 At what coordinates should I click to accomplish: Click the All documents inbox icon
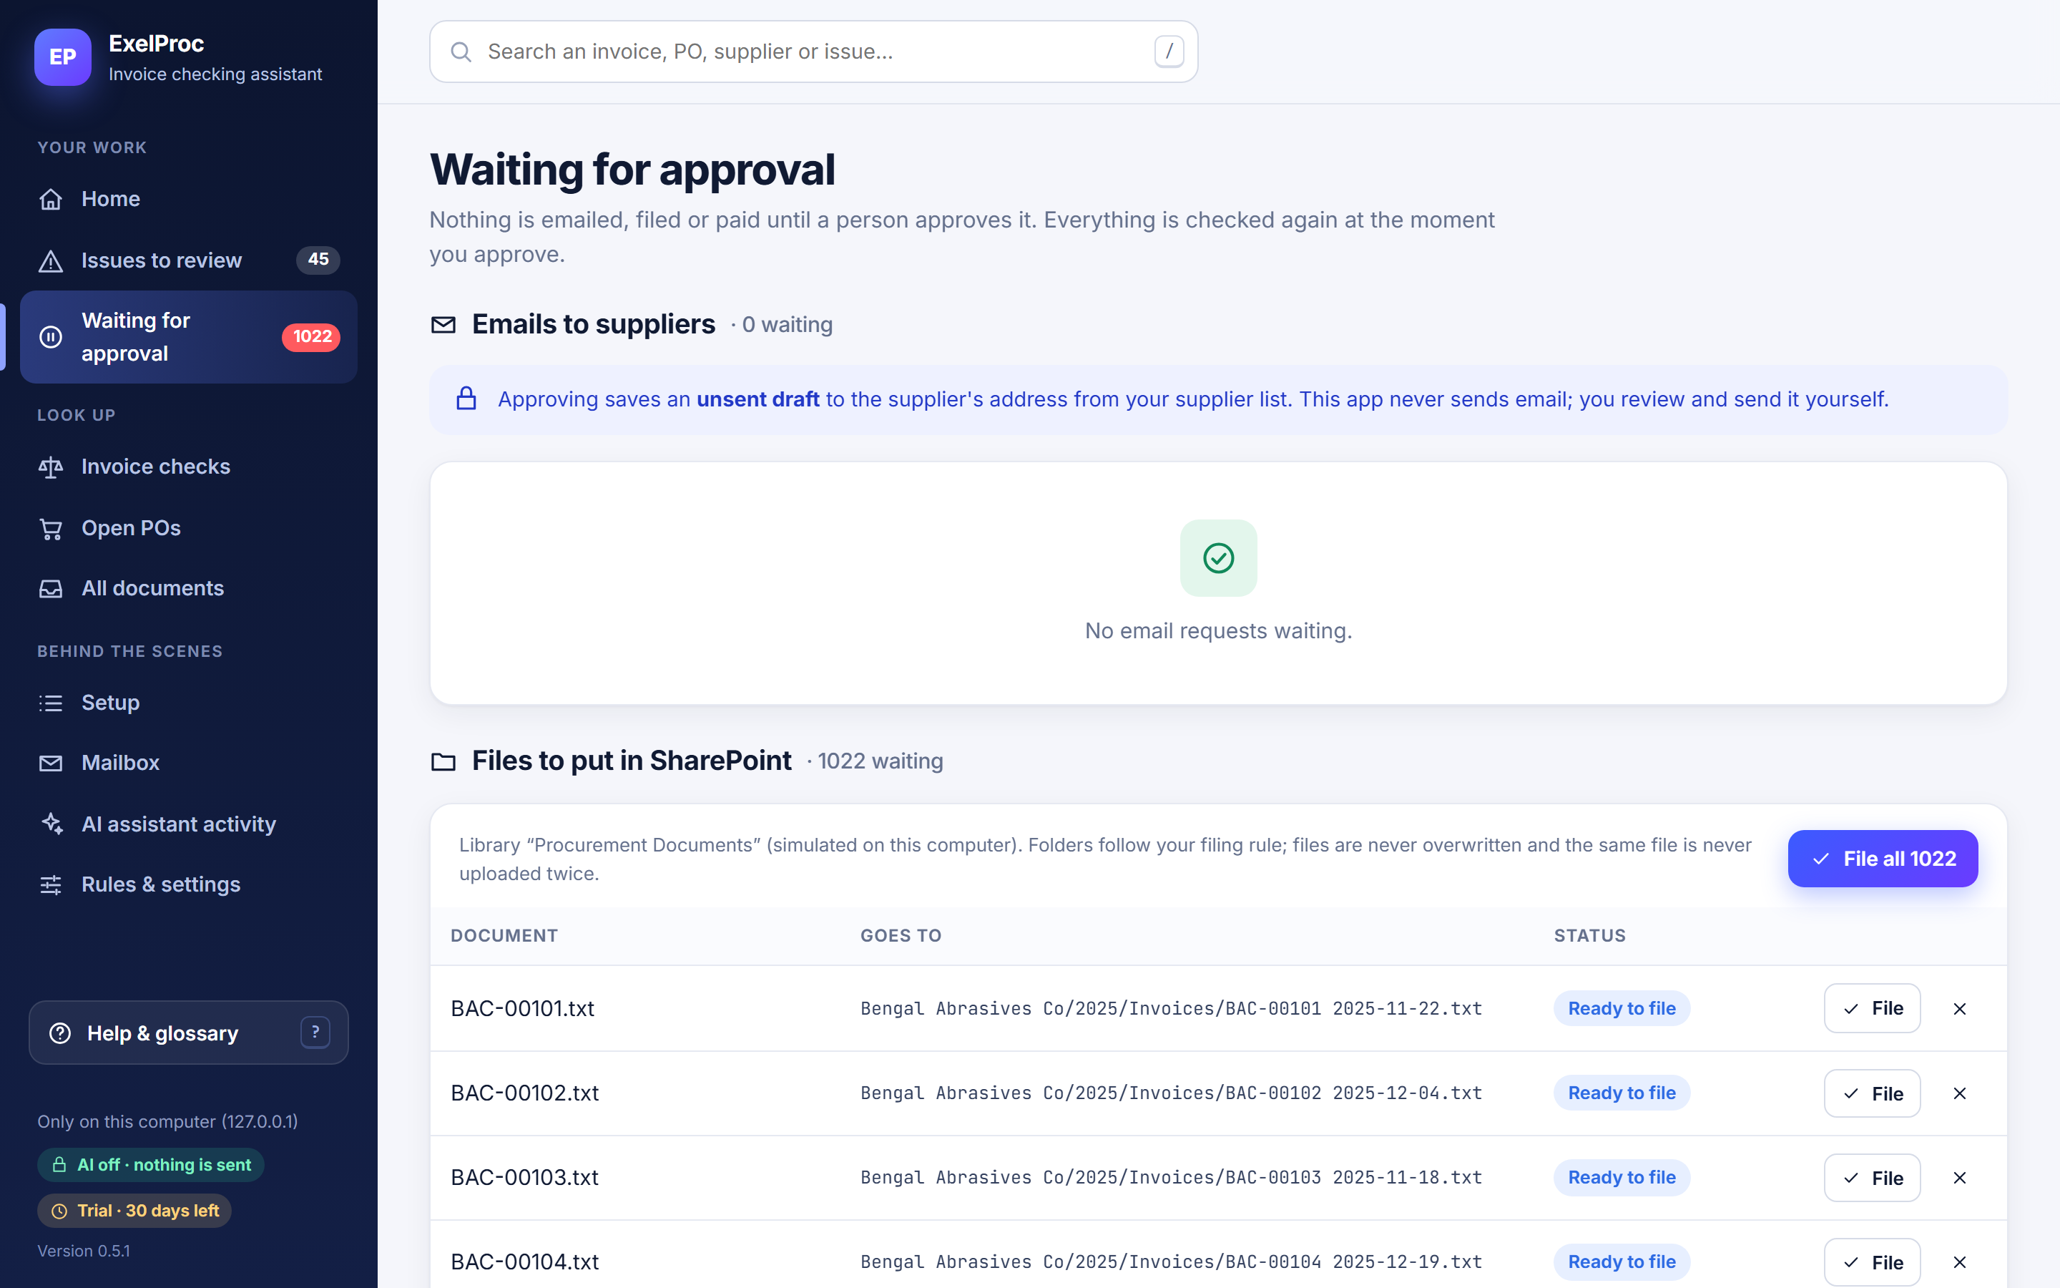51,589
